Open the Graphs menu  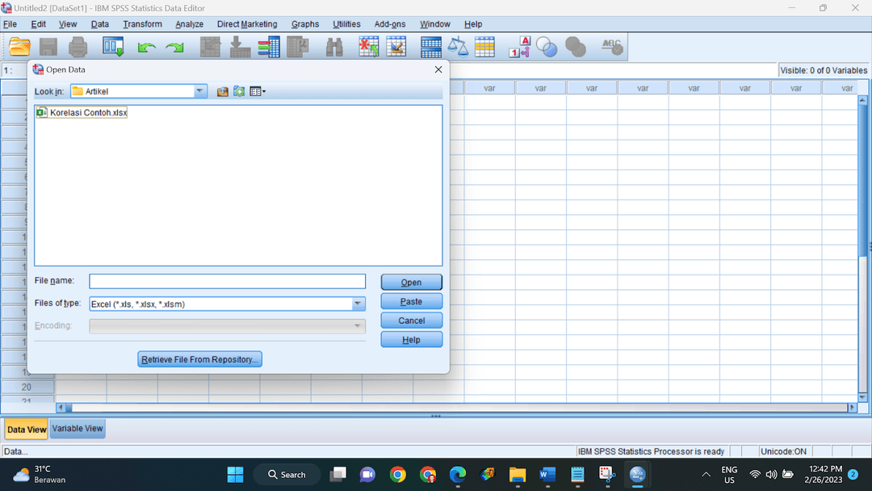(x=305, y=24)
